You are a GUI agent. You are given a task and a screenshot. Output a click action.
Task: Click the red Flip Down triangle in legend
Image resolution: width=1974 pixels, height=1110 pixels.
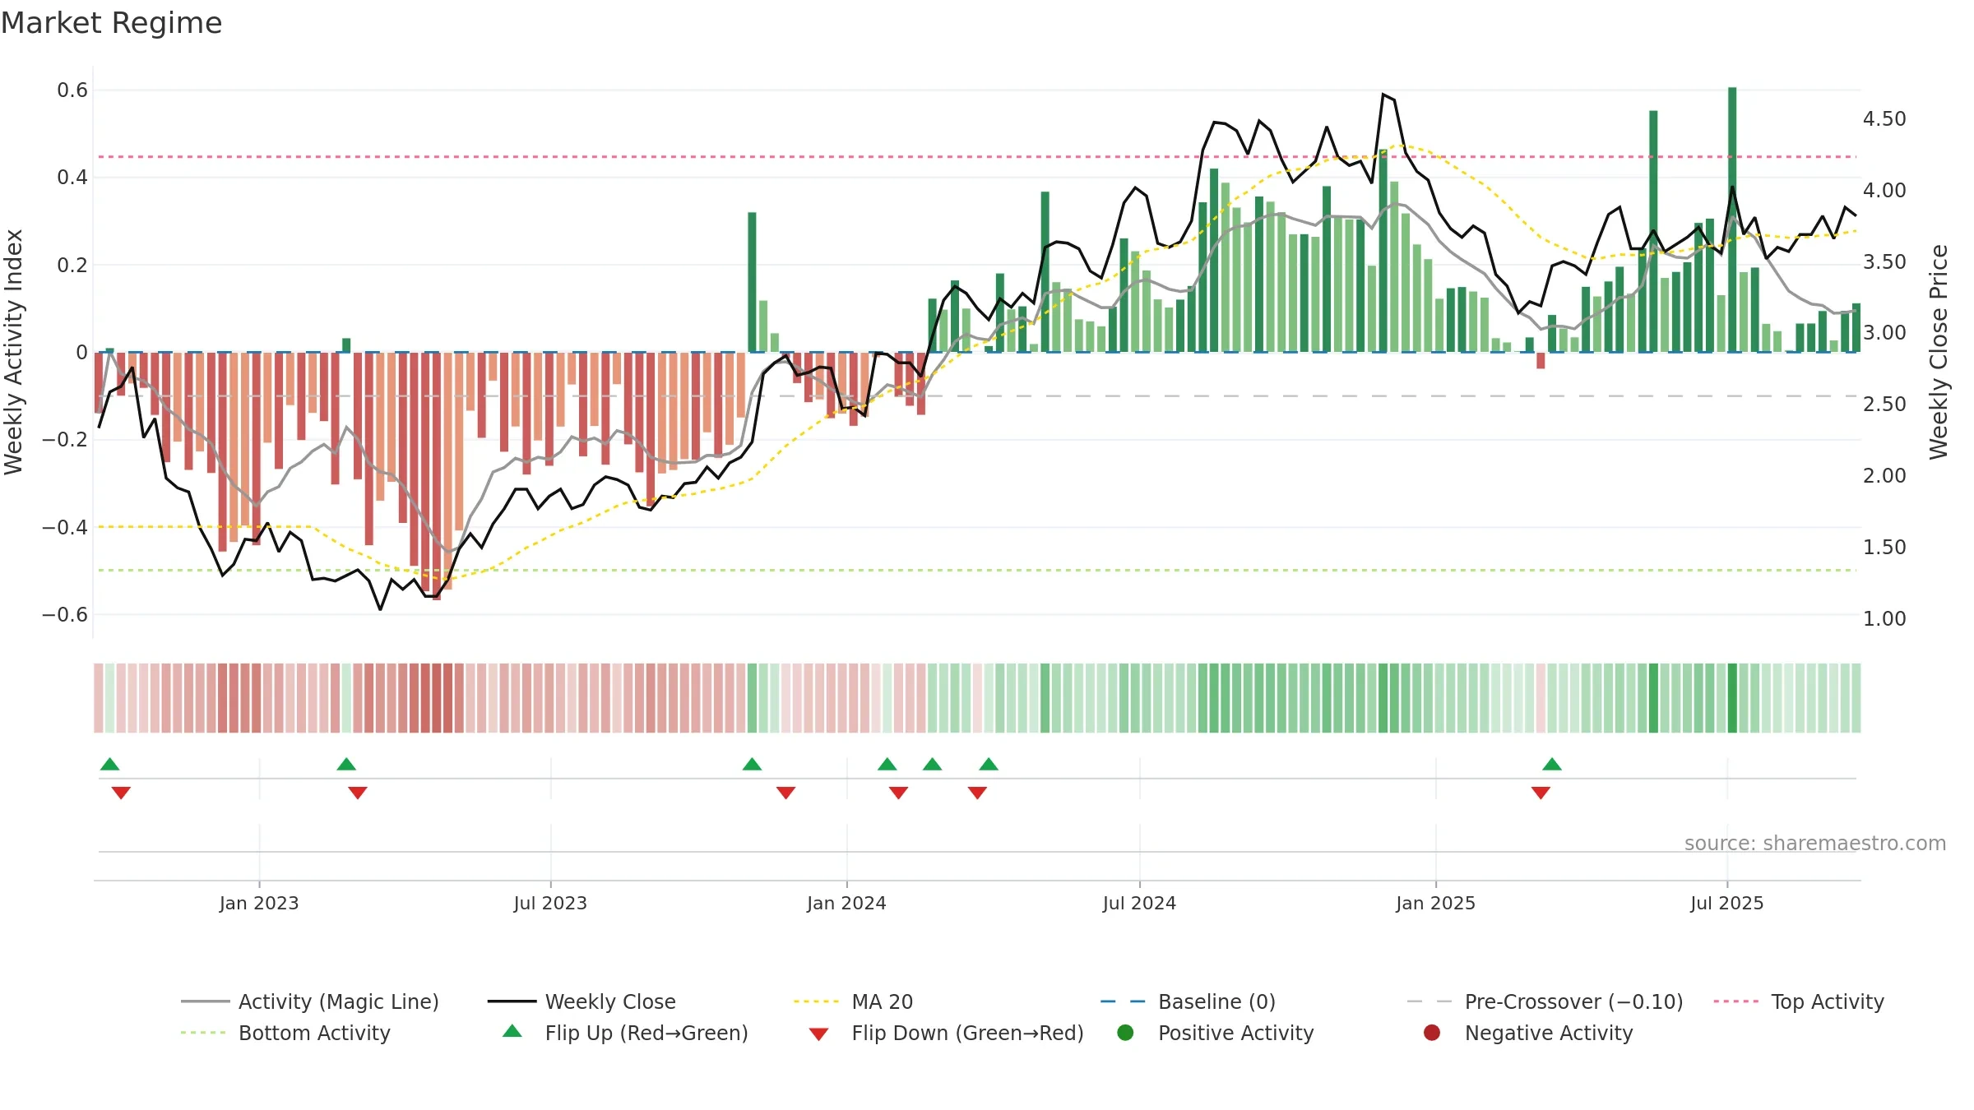[818, 1034]
